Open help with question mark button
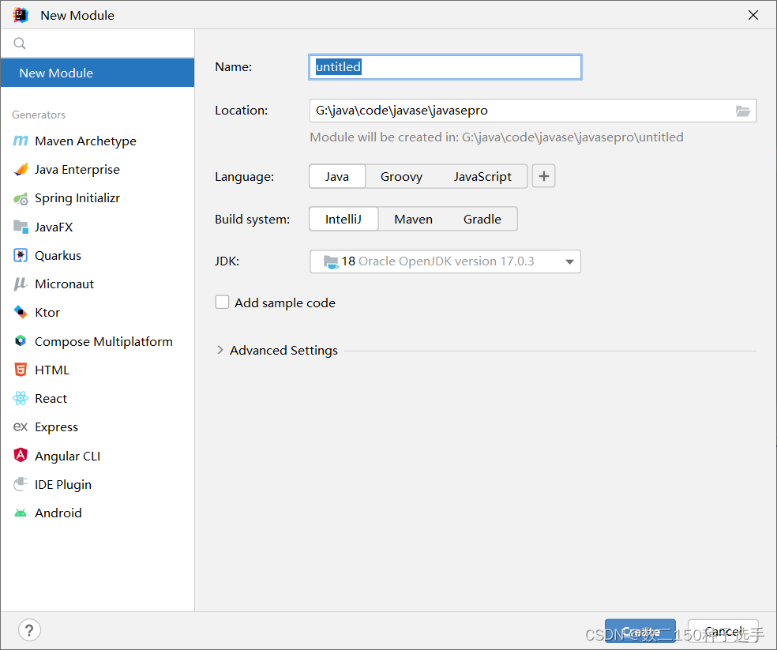The image size is (777, 650). (x=29, y=630)
